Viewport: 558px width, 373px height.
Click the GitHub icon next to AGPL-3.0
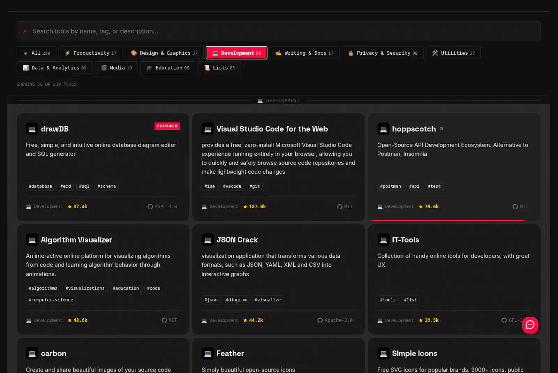(150, 207)
